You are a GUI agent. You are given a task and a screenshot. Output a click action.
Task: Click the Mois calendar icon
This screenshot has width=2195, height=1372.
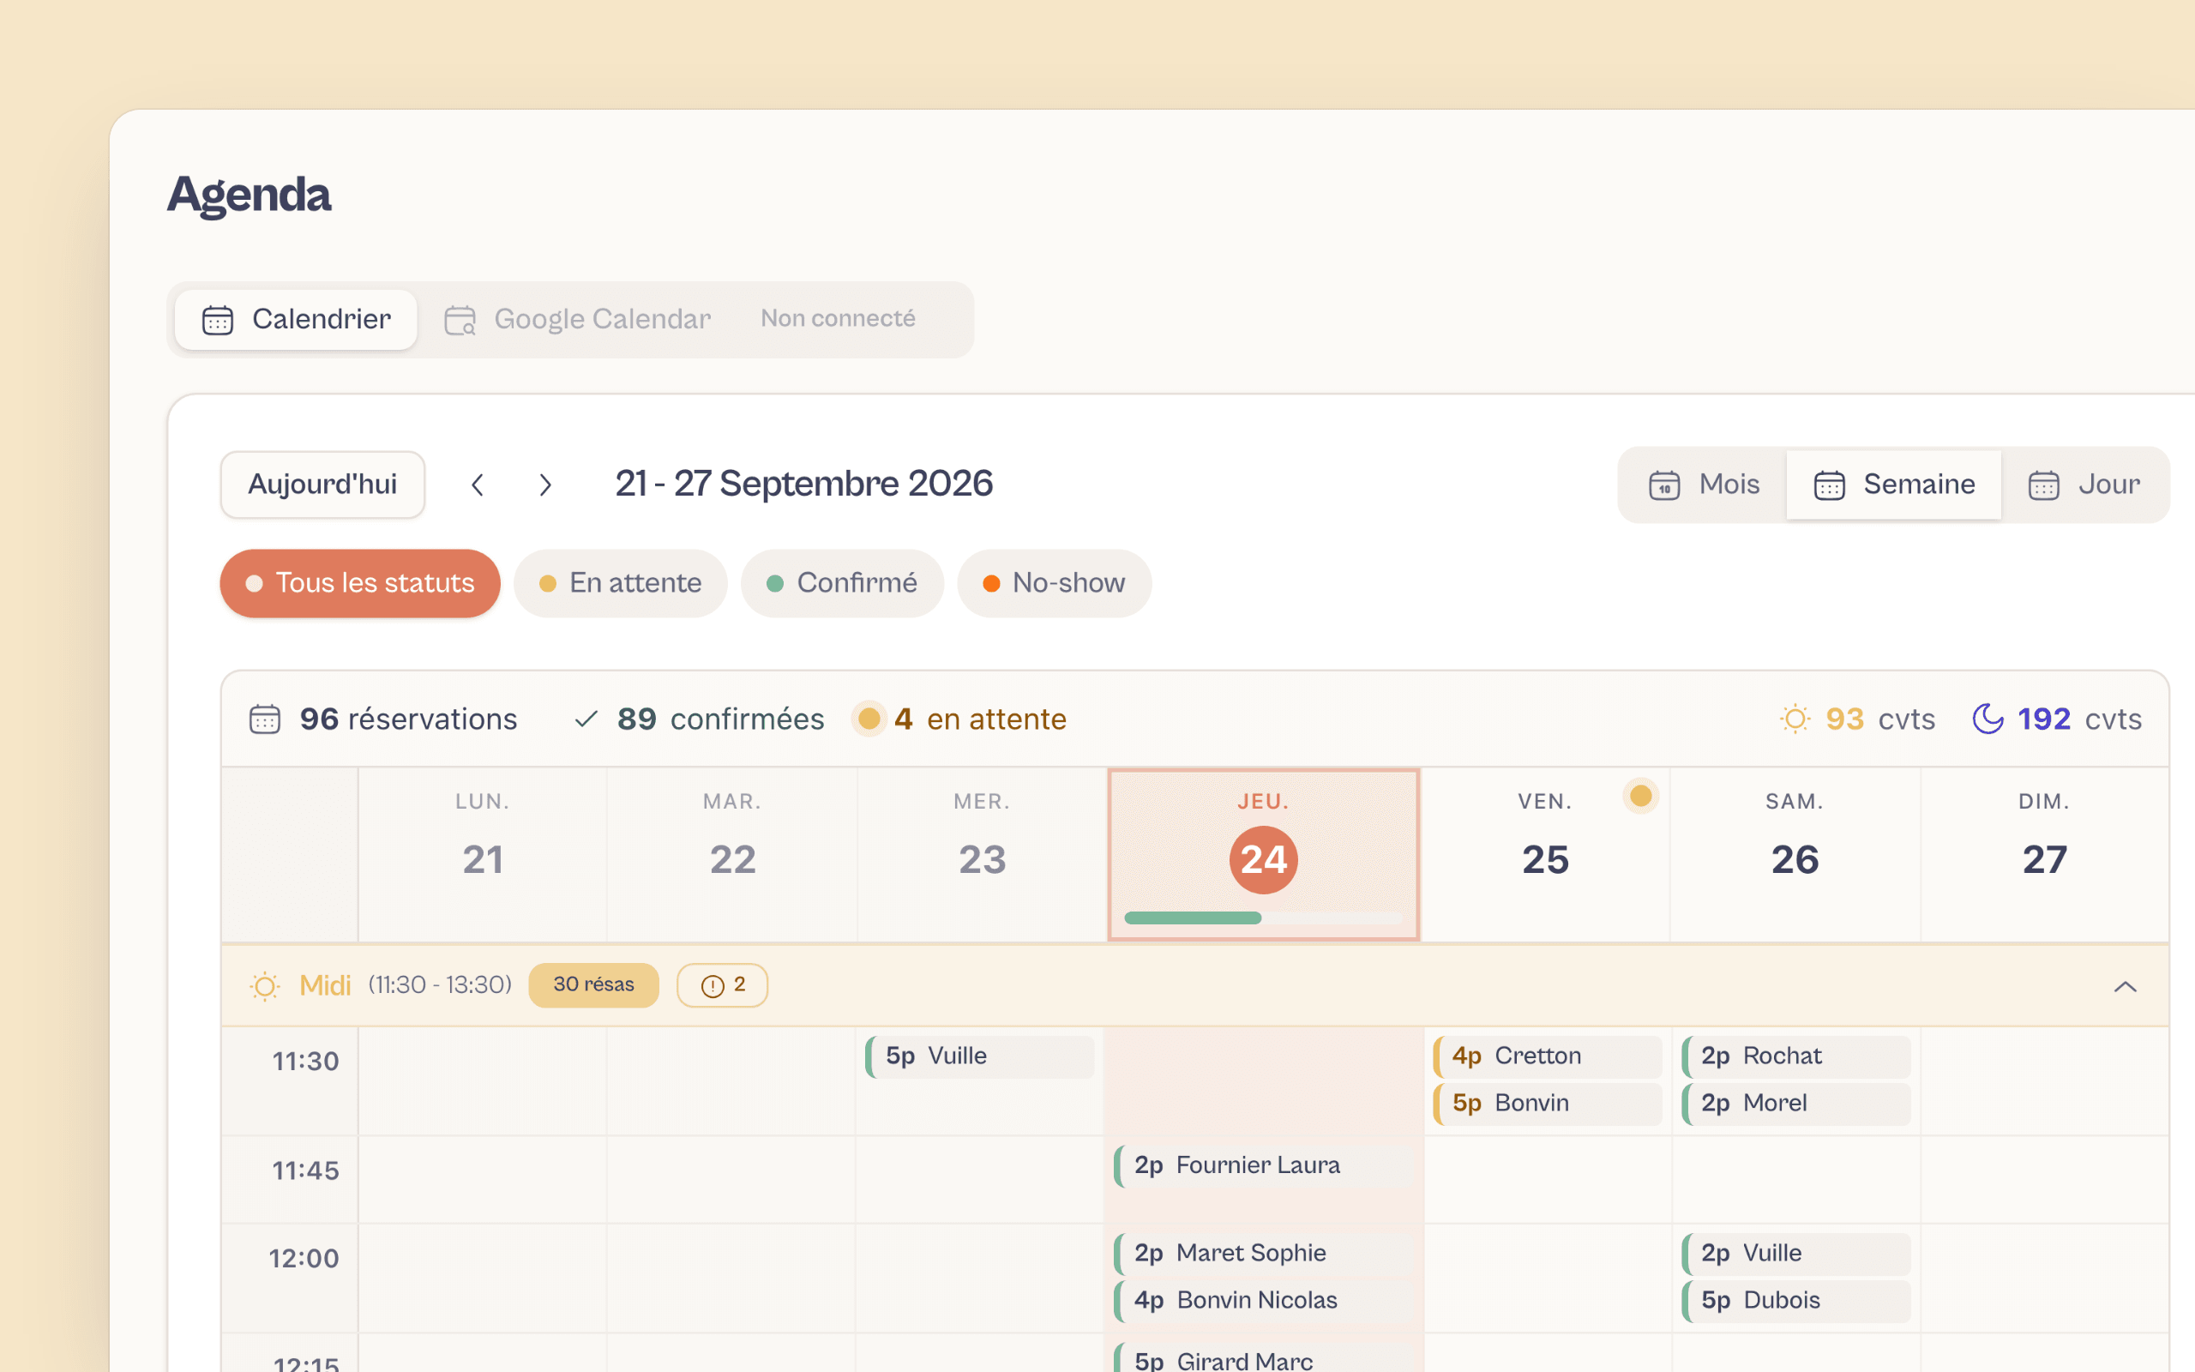[x=1664, y=484]
